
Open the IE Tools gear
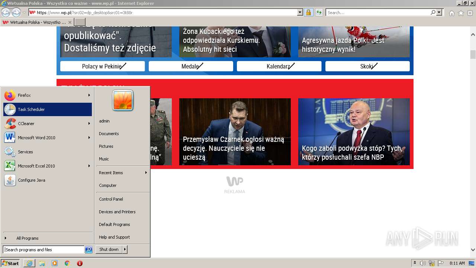[470, 13]
